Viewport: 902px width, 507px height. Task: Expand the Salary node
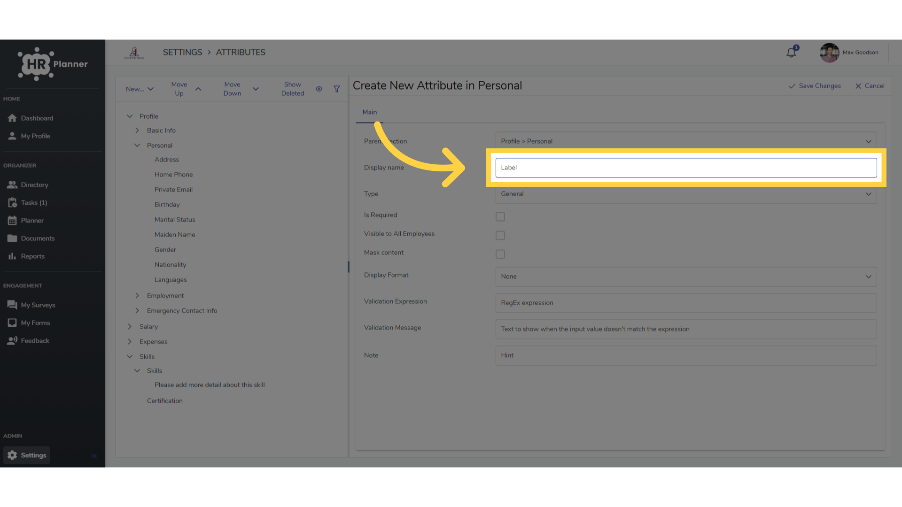point(130,327)
